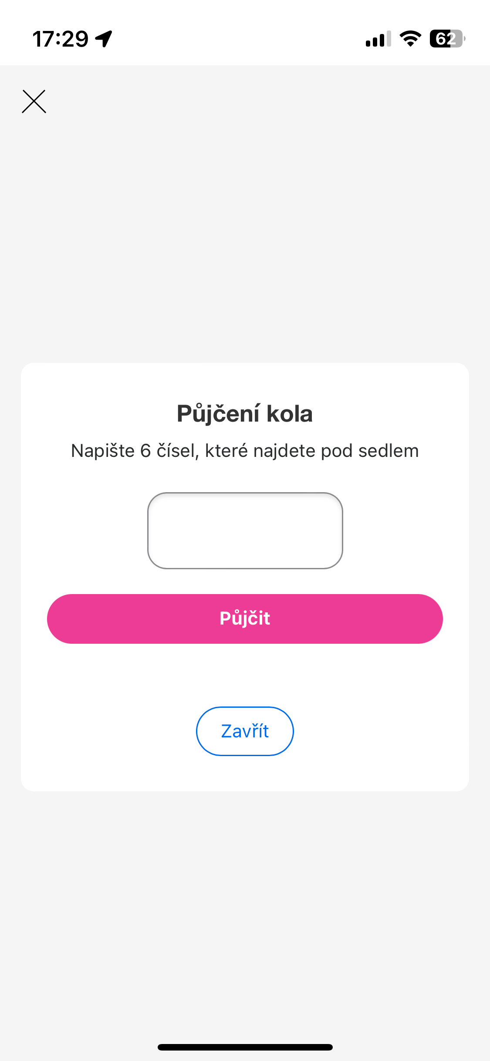Tap the home indicator bar at bottom
The width and height of the screenshot is (490, 1061).
pyautogui.click(x=245, y=1047)
